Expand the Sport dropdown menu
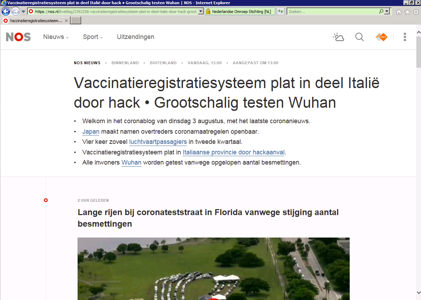The width and height of the screenshot is (421, 300). [93, 37]
